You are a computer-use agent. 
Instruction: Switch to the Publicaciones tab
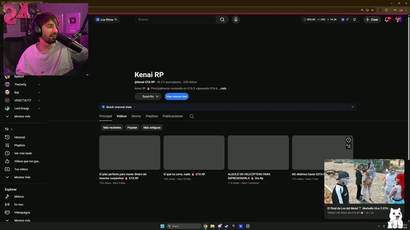point(173,116)
